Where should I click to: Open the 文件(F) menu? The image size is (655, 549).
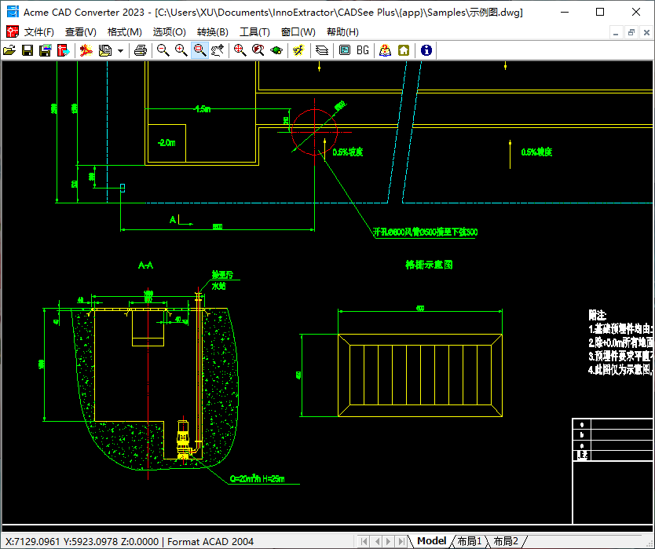[x=38, y=32]
